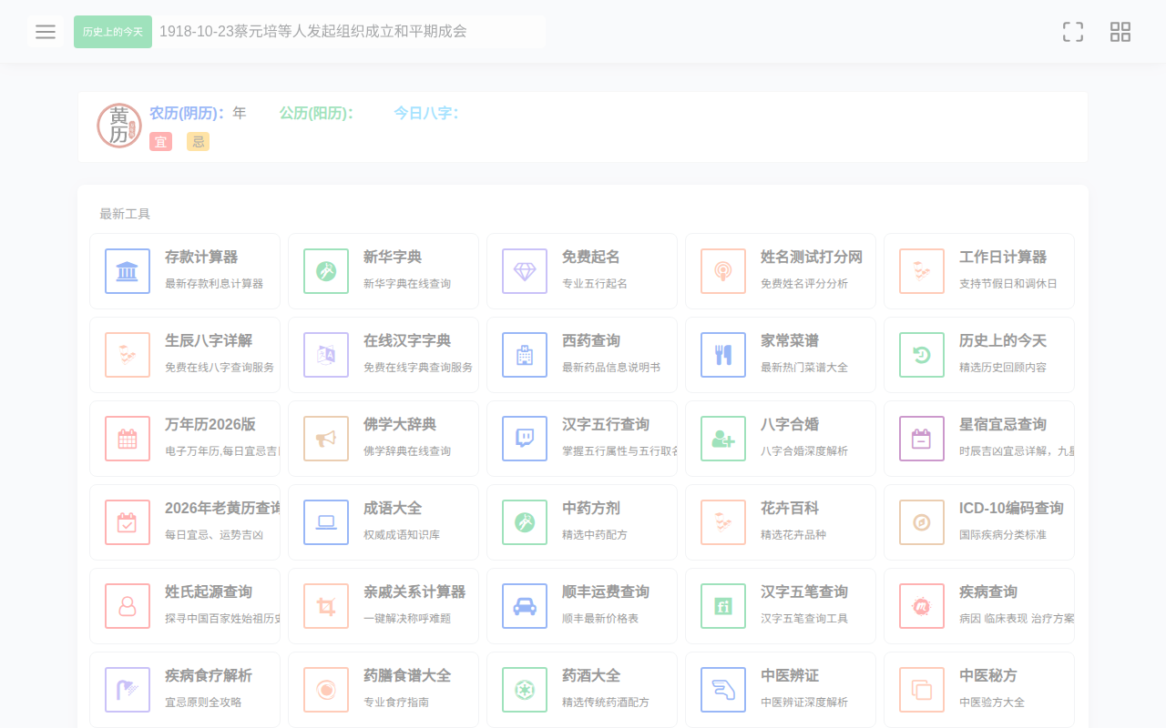The width and height of the screenshot is (1166, 728).
Task: Open 星宿宜忌查询 tool
Action: pos(979,439)
